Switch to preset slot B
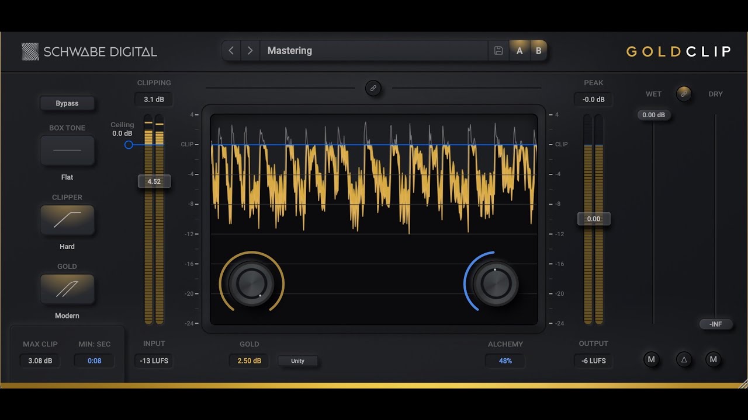The height and width of the screenshot is (420, 748). pyautogui.click(x=538, y=51)
